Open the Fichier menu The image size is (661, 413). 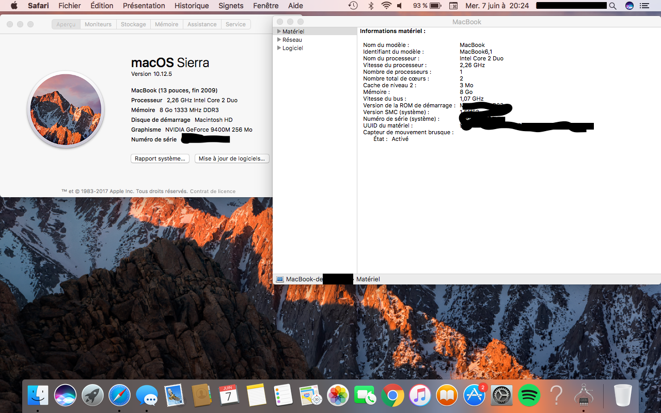pyautogui.click(x=70, y=6)
